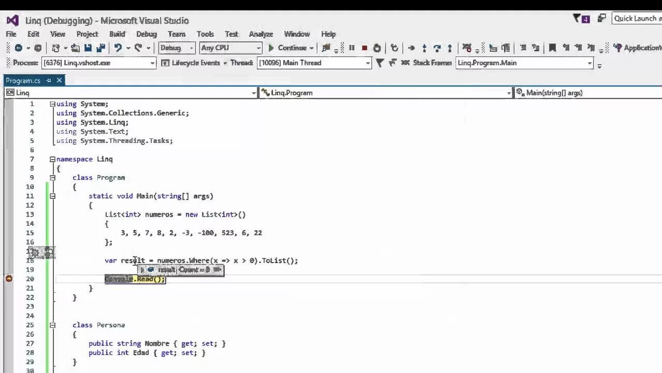
Task: Click the New Project toolbar icon
Action: tap(56, 48)
